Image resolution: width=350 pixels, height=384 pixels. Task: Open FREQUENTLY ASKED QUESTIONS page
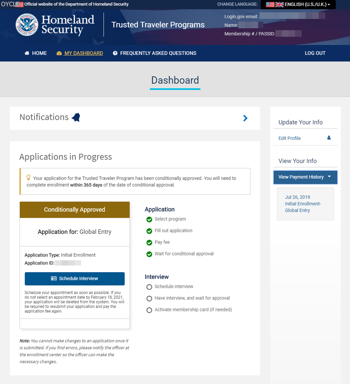(x=155, y=53)
